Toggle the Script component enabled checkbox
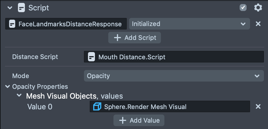Screen dimensions: 268x129 [x=243, y=8]
